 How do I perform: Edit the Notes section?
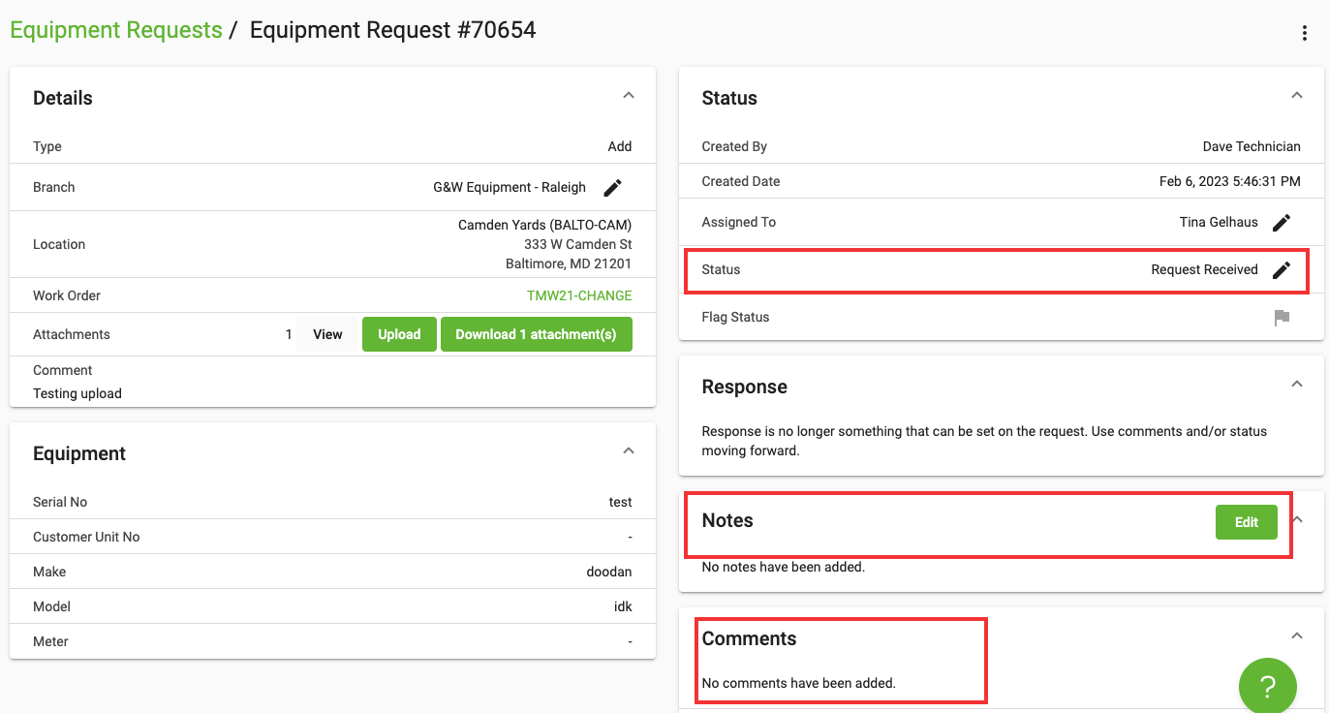(x=1247, y=522)
